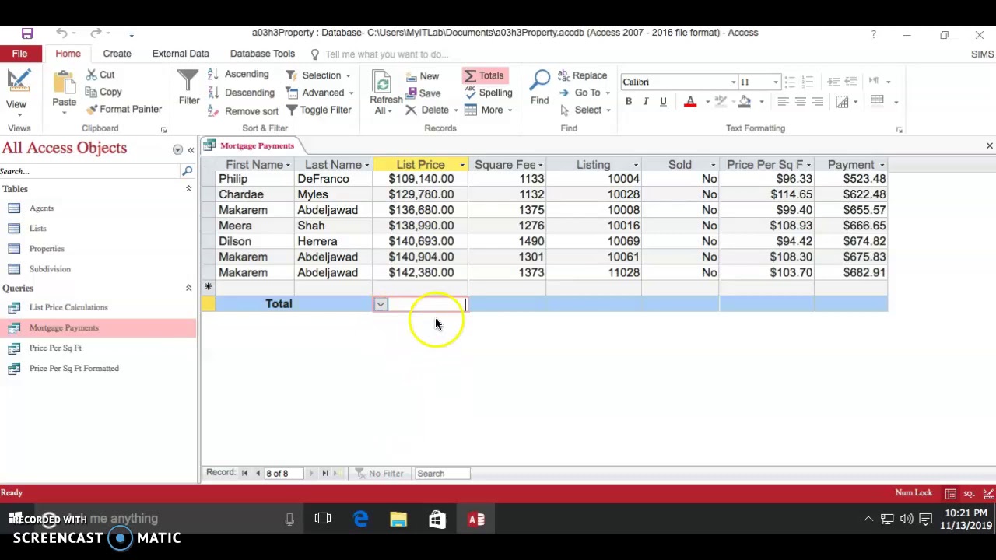Click the Copy command
The image size is (996, 560).
(103, 92)
